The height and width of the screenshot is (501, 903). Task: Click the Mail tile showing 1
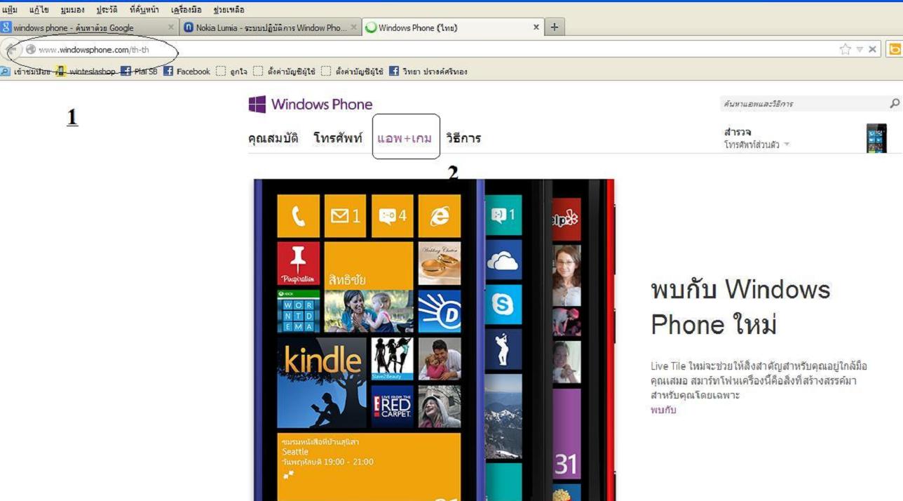345,216
